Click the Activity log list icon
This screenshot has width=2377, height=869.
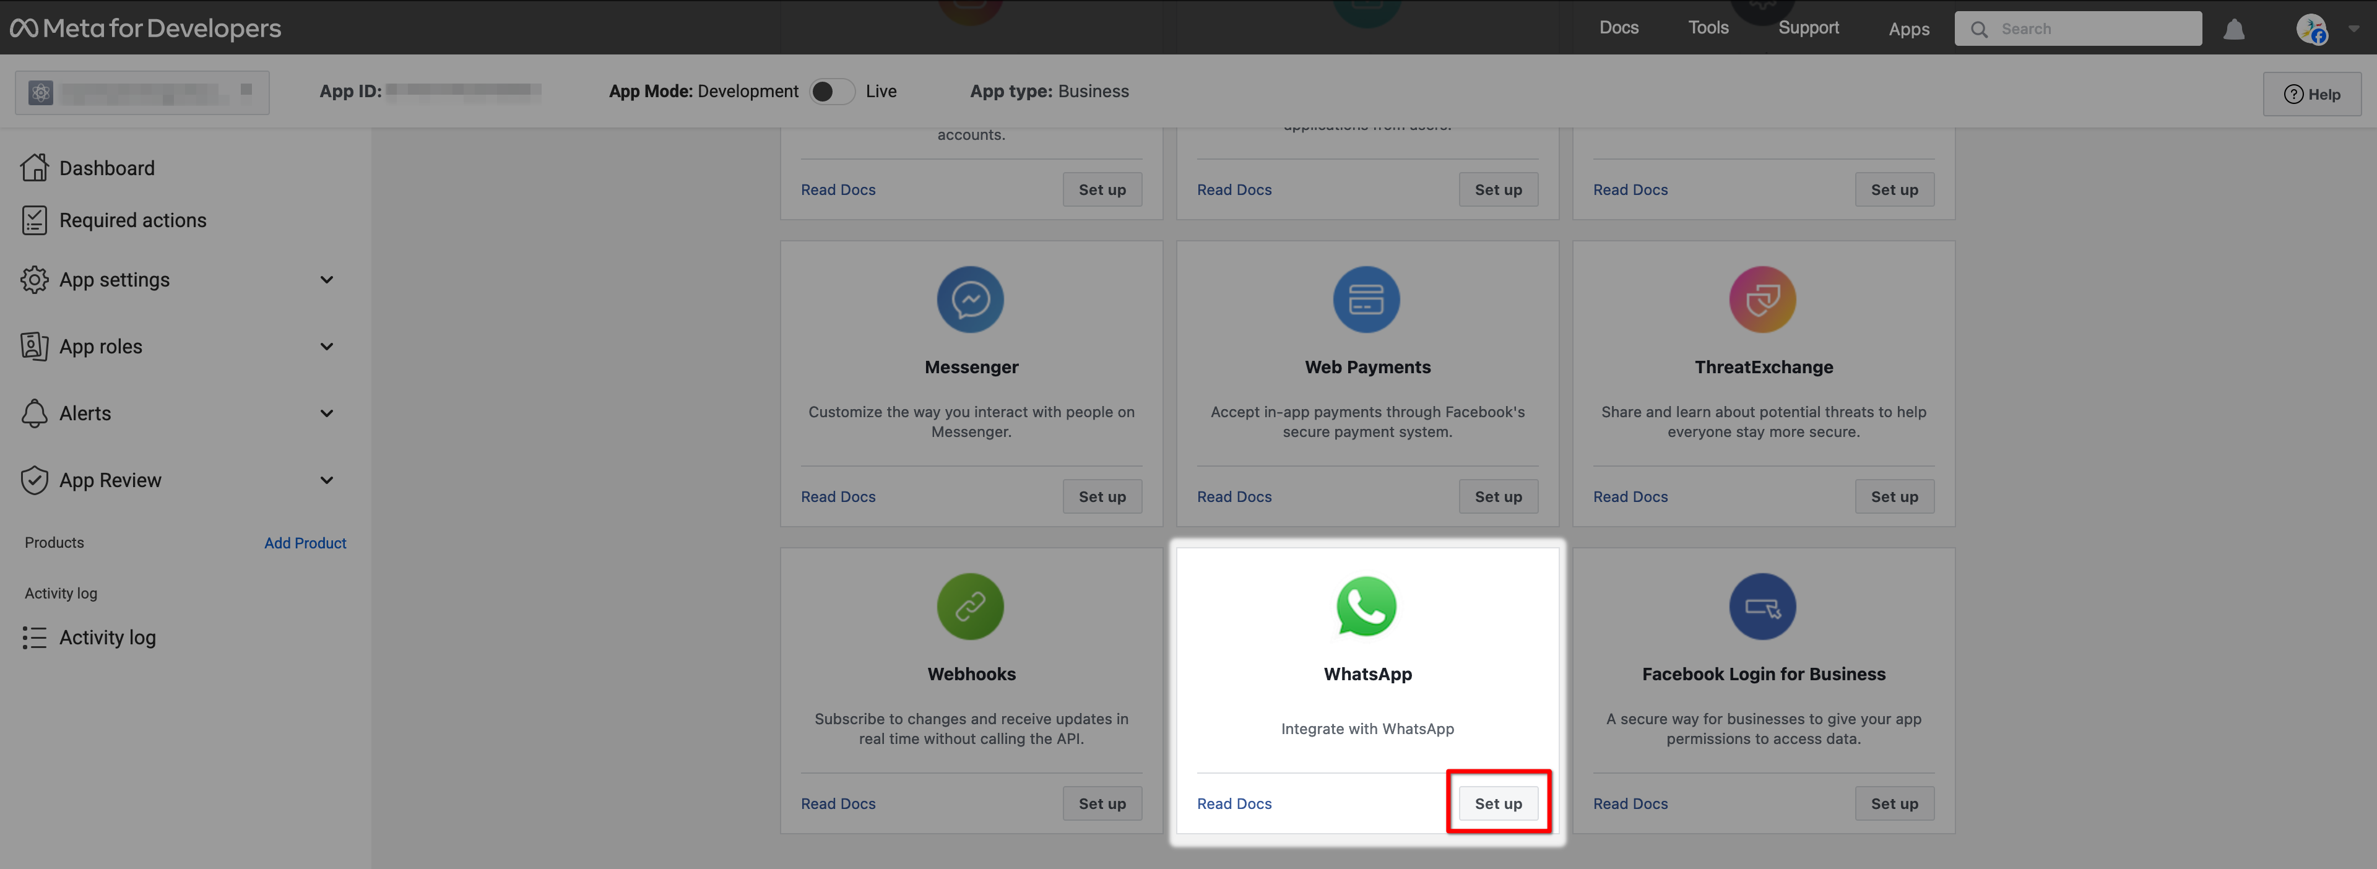point(34,638)
